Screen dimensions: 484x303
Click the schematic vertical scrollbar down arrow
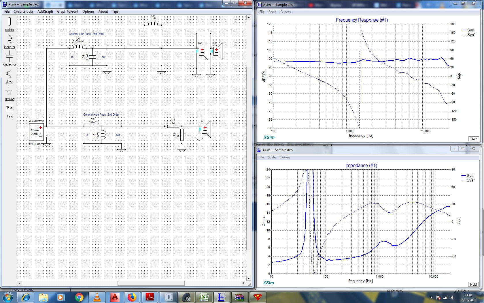(x=249, y=278)
